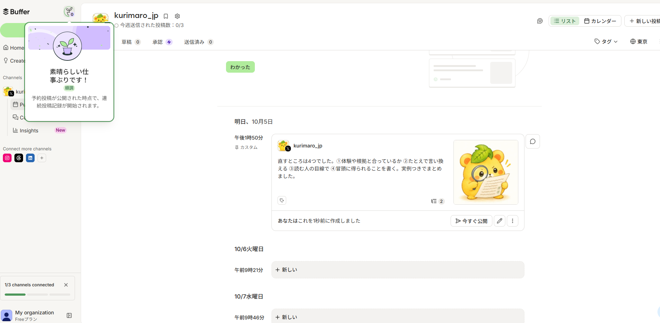Open the streak plant icon in sidebar header
Screen dimensions: 660x323
tap(69, 12)
